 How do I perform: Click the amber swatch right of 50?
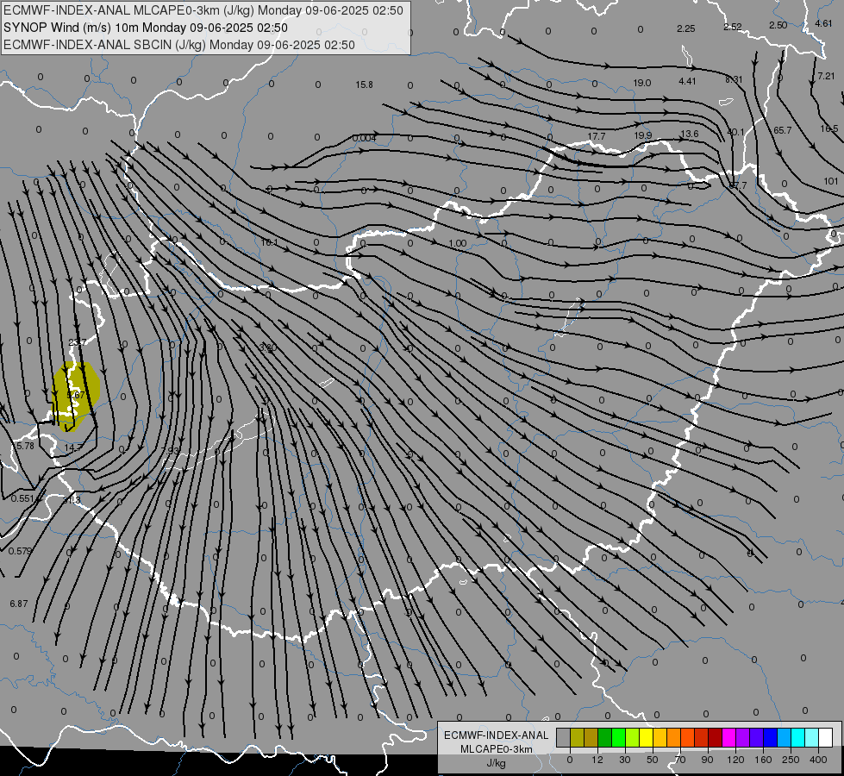(x=660, y=737)
